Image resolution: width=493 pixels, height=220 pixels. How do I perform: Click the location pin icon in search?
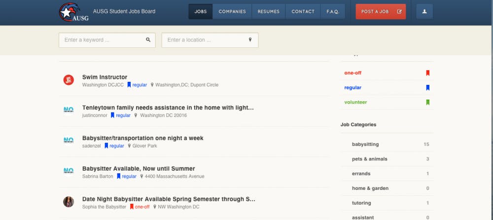(250, 40)
